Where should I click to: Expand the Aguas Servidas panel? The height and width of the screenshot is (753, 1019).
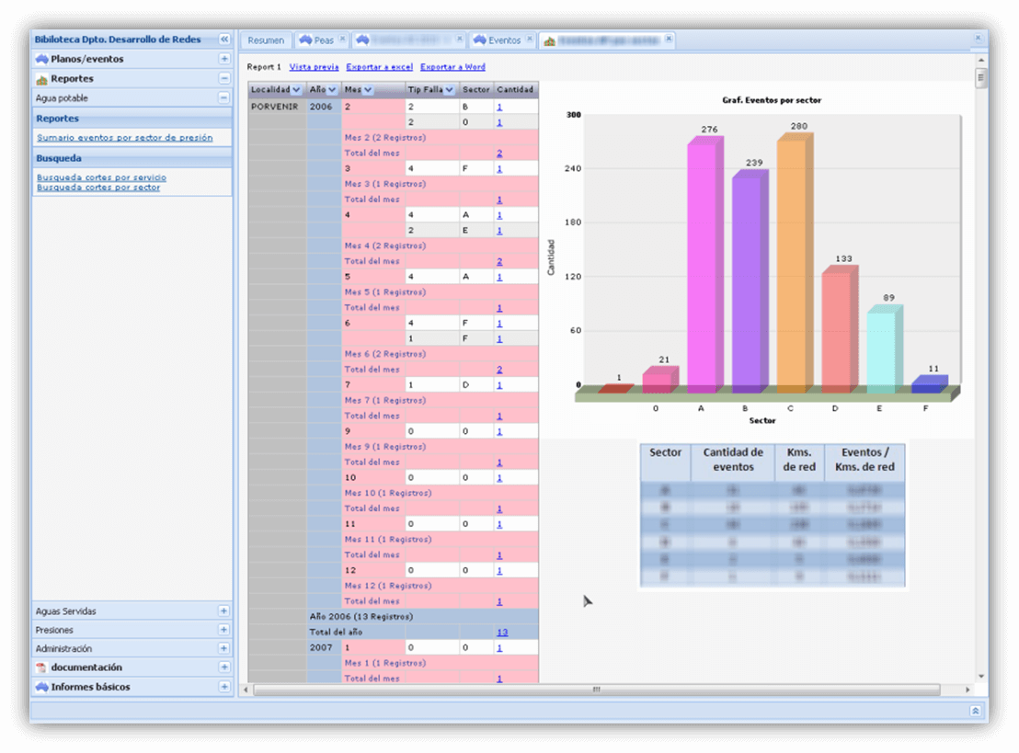pyautogui.click(x=223, y=610)
